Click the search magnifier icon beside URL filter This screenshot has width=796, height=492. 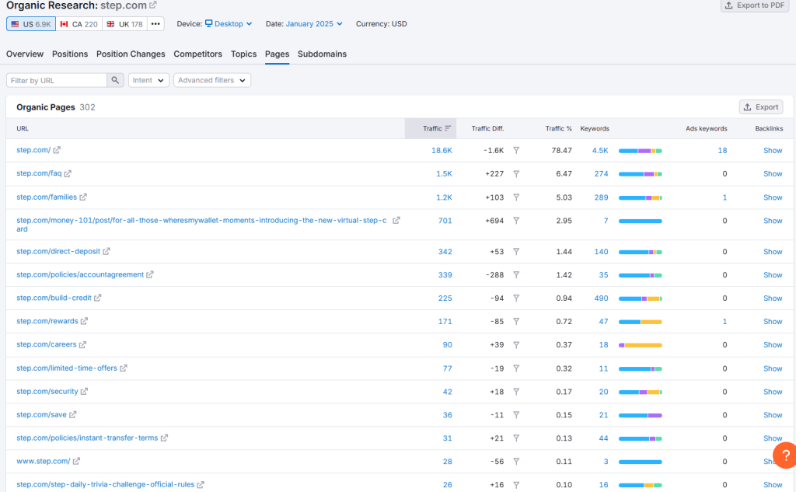click(116, 80)
